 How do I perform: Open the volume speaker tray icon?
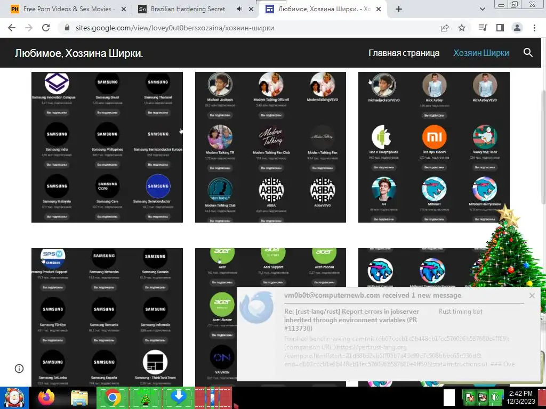495,397
